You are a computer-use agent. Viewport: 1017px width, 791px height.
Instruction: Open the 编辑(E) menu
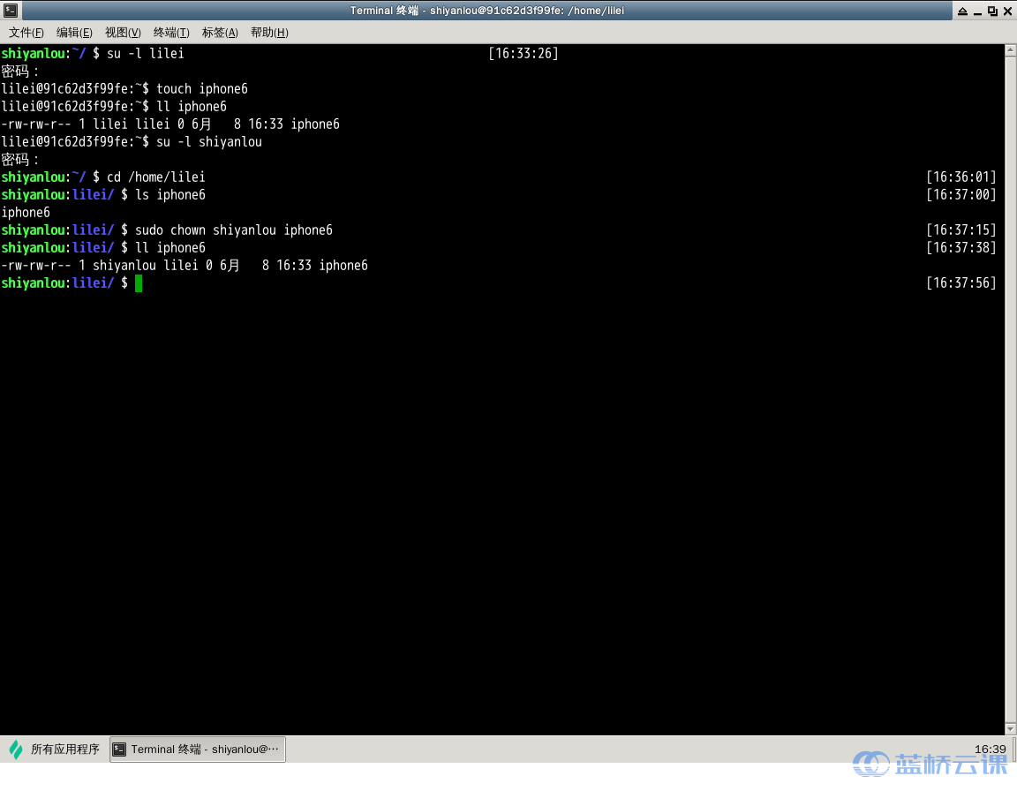click(x=74, y=33)
